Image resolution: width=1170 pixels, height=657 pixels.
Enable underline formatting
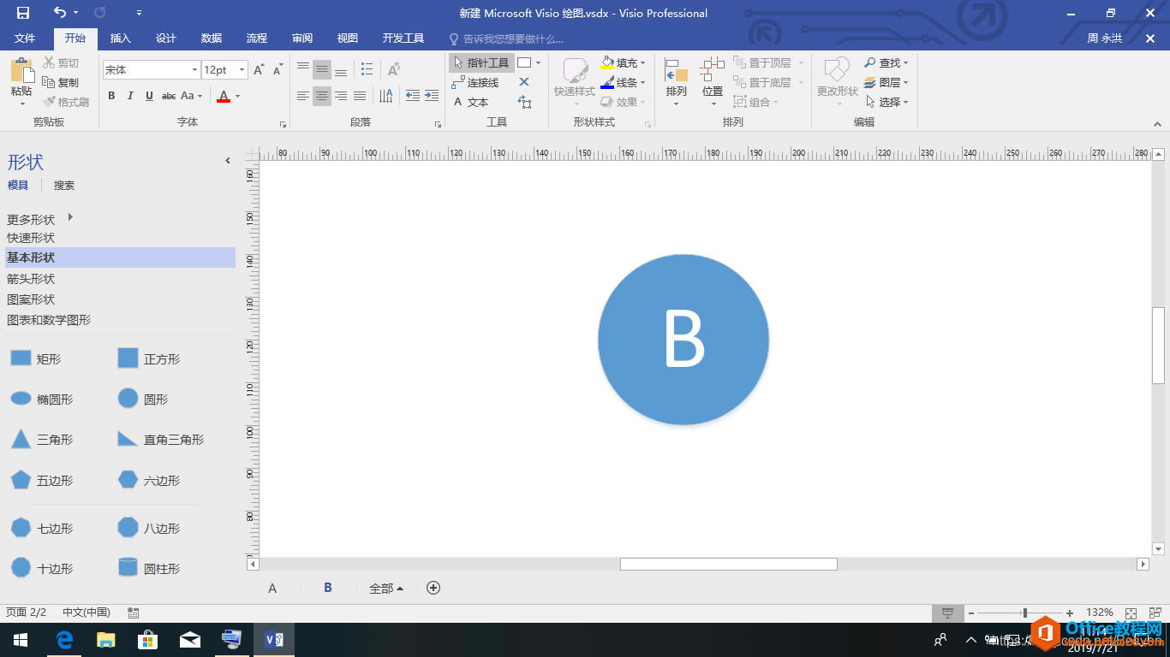[147, 97]
